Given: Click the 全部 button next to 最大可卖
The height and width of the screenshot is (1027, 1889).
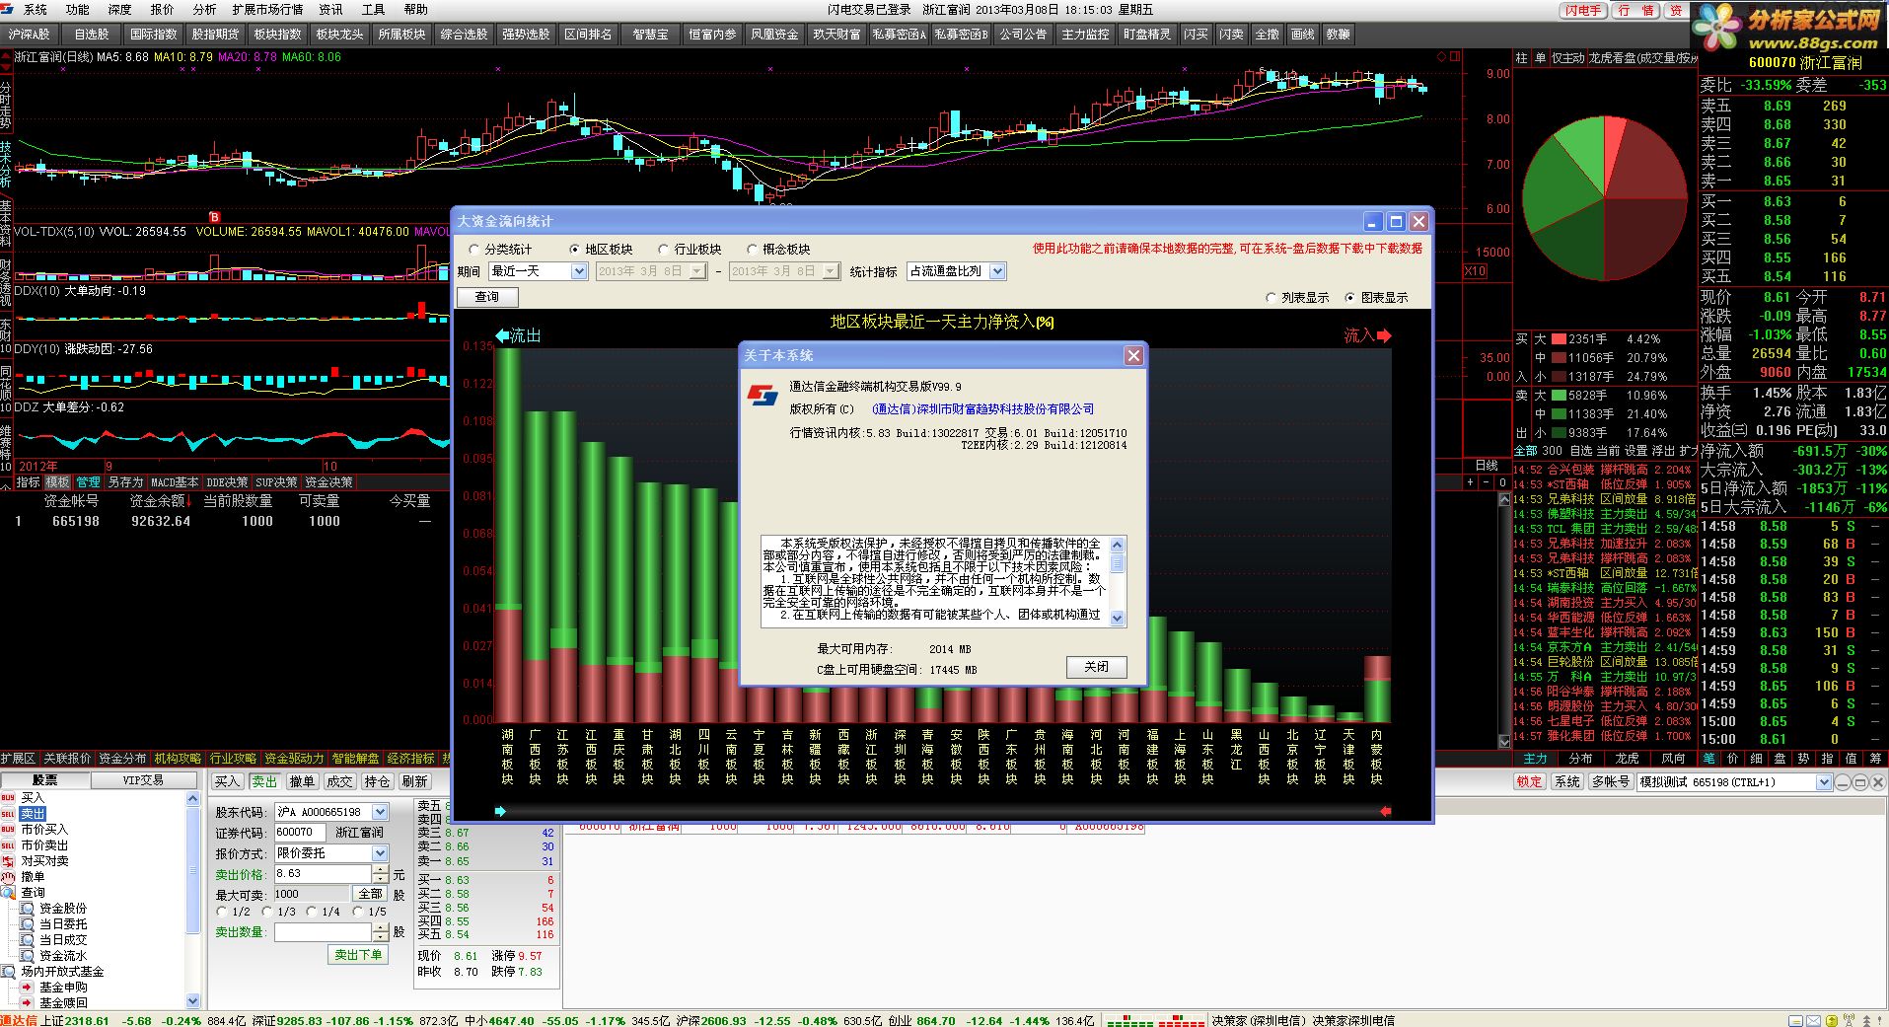Looking at the screenshot, I should (370, 894).
